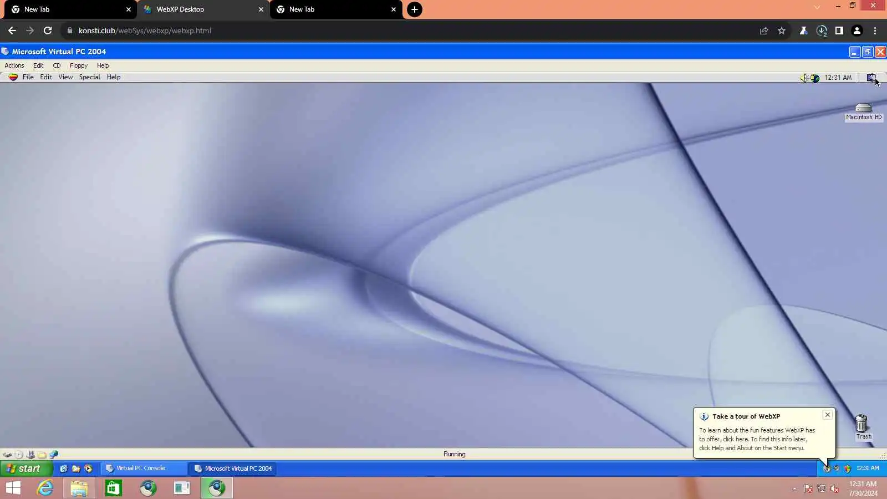Open Chrome Labs flask icon

[x=803, y=30]
